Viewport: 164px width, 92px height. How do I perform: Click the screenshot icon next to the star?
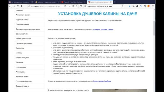pos(81,6)
